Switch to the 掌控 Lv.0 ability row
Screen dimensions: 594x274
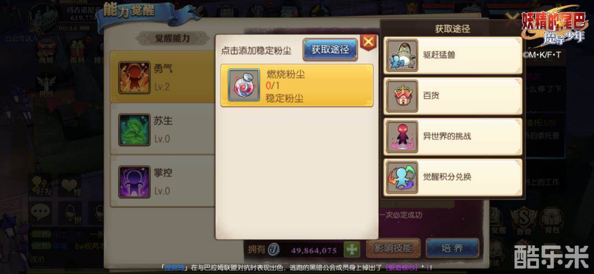click(x=163, y=181)
